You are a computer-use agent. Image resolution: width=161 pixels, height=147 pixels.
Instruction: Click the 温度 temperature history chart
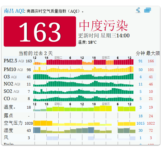coord(84,108)
